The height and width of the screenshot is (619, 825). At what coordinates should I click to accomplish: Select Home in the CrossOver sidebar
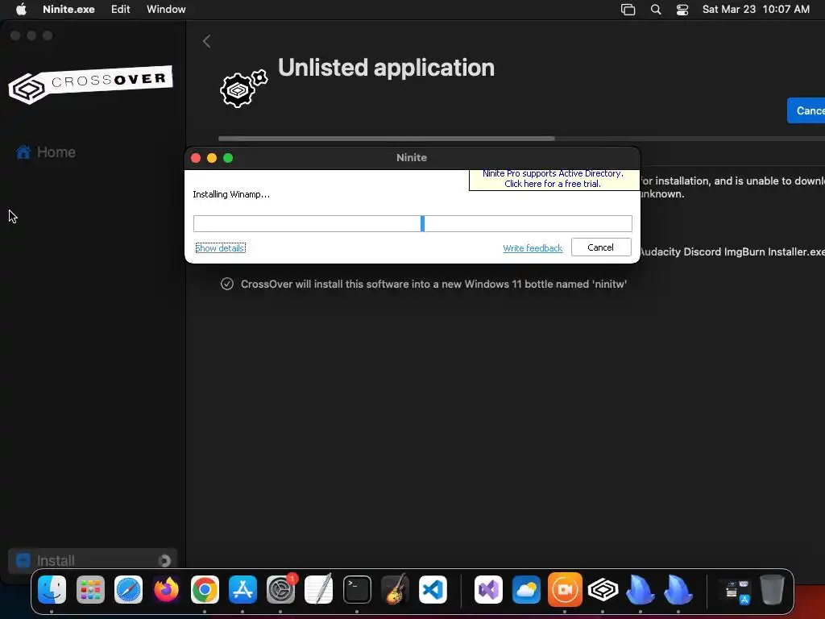click(x=46, y=152)
